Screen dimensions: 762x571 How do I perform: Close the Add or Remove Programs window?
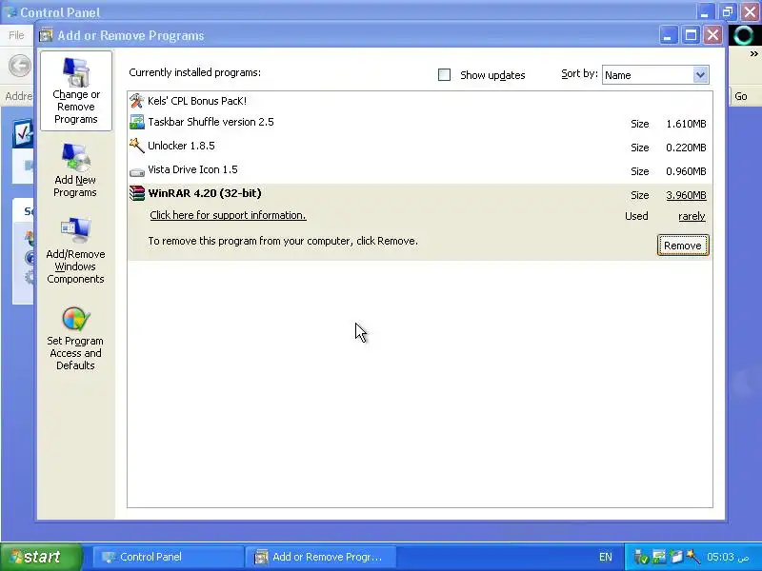[x=712, y=35]
